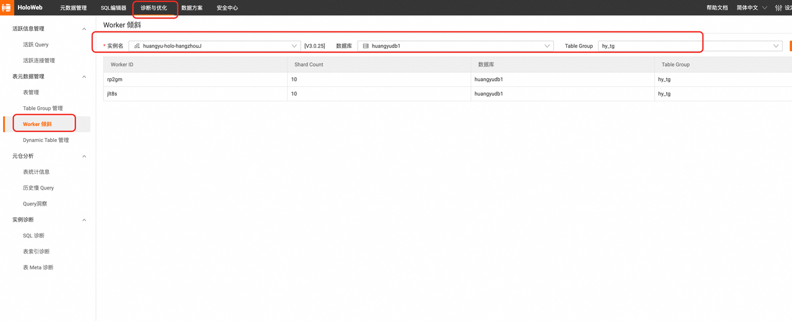This screenshot has height=321, width=792.
Task: Open 历史慢 Query in sidebar
Action: [x=38, y=188]
